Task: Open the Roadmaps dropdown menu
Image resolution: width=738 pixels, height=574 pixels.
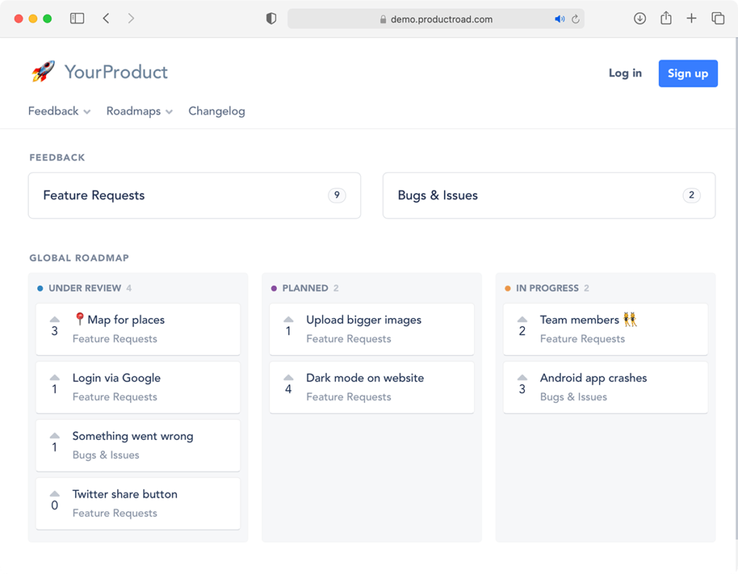Action: point(139,111)
